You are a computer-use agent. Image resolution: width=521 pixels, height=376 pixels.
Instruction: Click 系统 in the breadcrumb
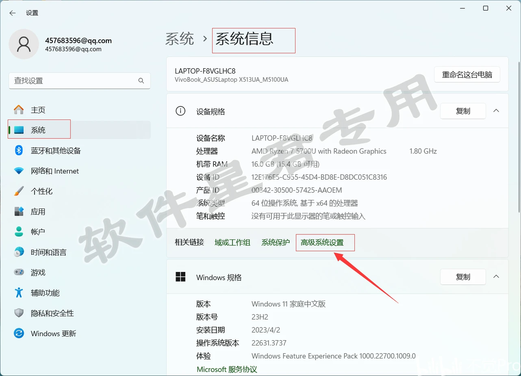tap(180, 39)
